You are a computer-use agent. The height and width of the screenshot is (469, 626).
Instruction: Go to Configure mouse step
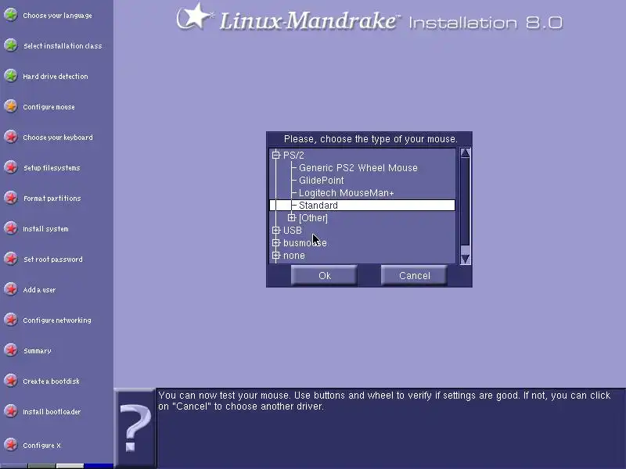[x=49, y=107]
